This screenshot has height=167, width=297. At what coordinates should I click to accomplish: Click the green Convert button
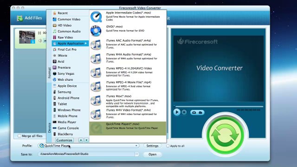pos(225,135)
